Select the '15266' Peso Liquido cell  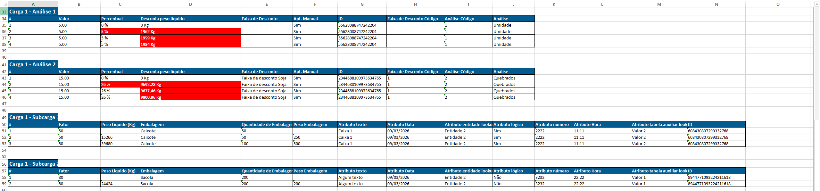pyautogui.click(x=120, y=137)
